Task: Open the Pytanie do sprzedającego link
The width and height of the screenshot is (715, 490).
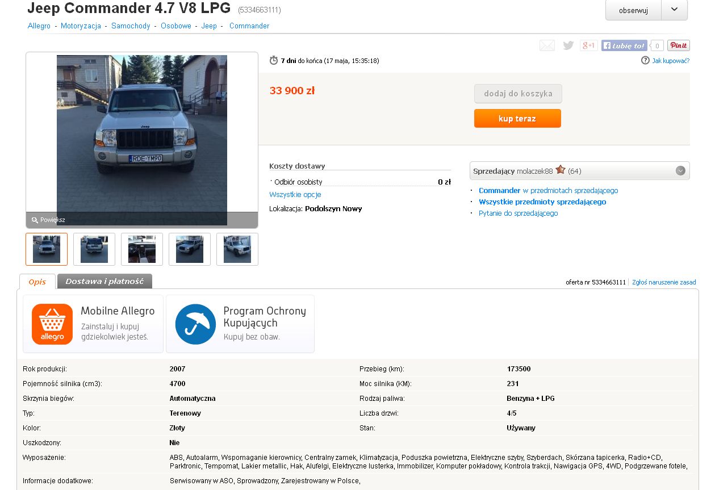Action: [518, 213]
